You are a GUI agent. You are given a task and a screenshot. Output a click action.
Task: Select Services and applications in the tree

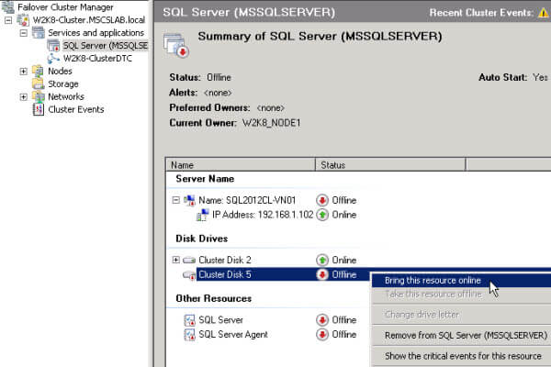pos(96,33)
